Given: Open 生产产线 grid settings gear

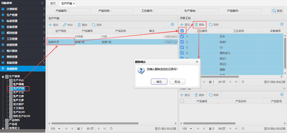Looking at the screenshot, I should tap(172, 24).
